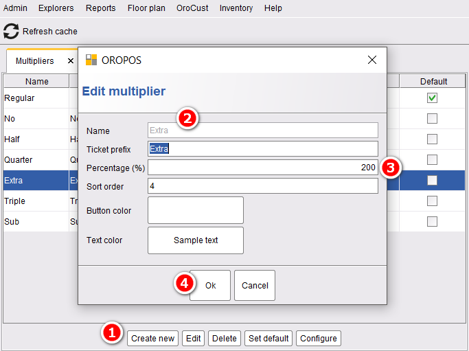Open the Text color Sample text swatch
The height and width of the screenshot is (351, 469).
click(196, 240)
